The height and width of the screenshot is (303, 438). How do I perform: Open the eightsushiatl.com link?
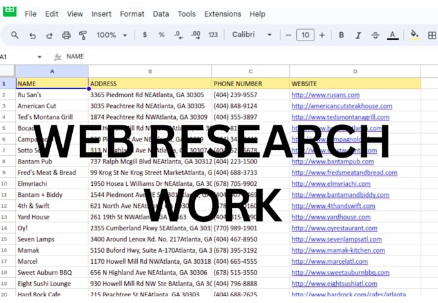tap(334, 284)
